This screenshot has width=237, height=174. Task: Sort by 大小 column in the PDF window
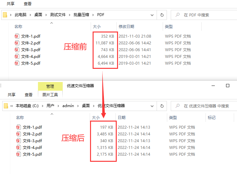tap(97, 27)
